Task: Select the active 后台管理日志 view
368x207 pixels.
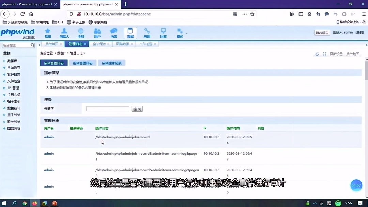Action: pyautogui.click(x=53, y=63)
